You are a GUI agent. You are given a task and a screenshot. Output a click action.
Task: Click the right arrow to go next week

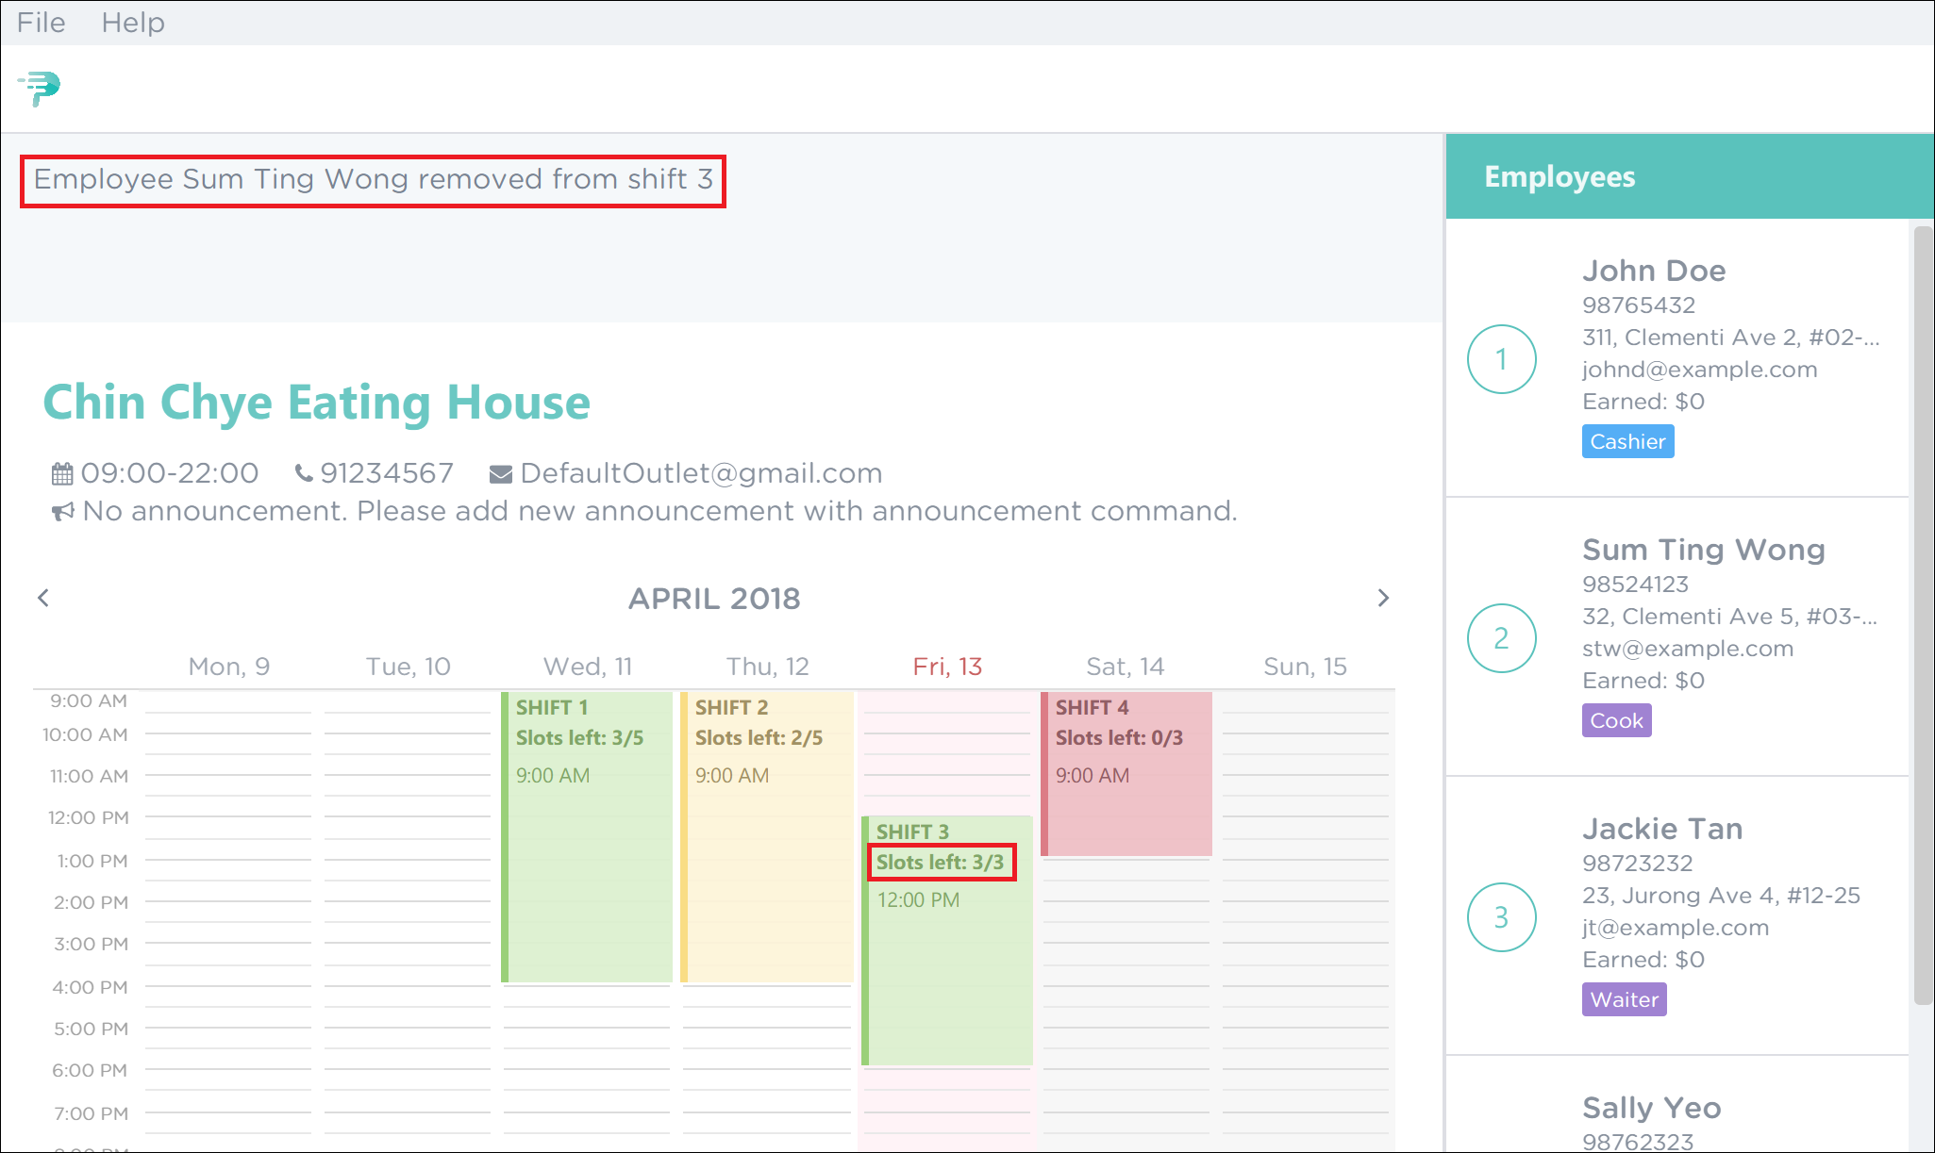pyautogui.click(x=1383, y=597)
